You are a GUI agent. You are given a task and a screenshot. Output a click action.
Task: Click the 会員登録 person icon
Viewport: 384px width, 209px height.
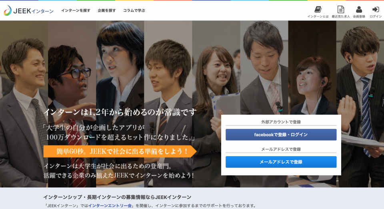pyautogui.click(x=359, y=10)
